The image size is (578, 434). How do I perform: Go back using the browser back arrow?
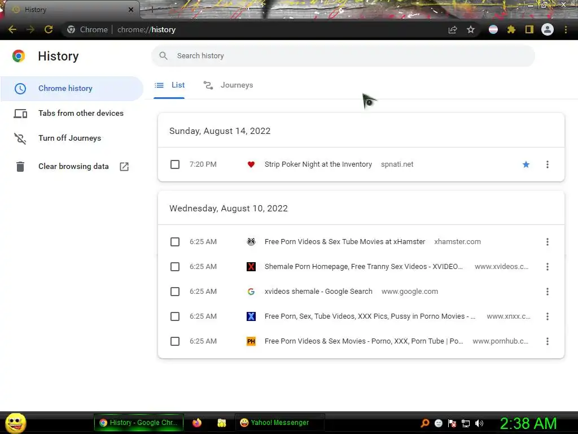click(12, 29)
